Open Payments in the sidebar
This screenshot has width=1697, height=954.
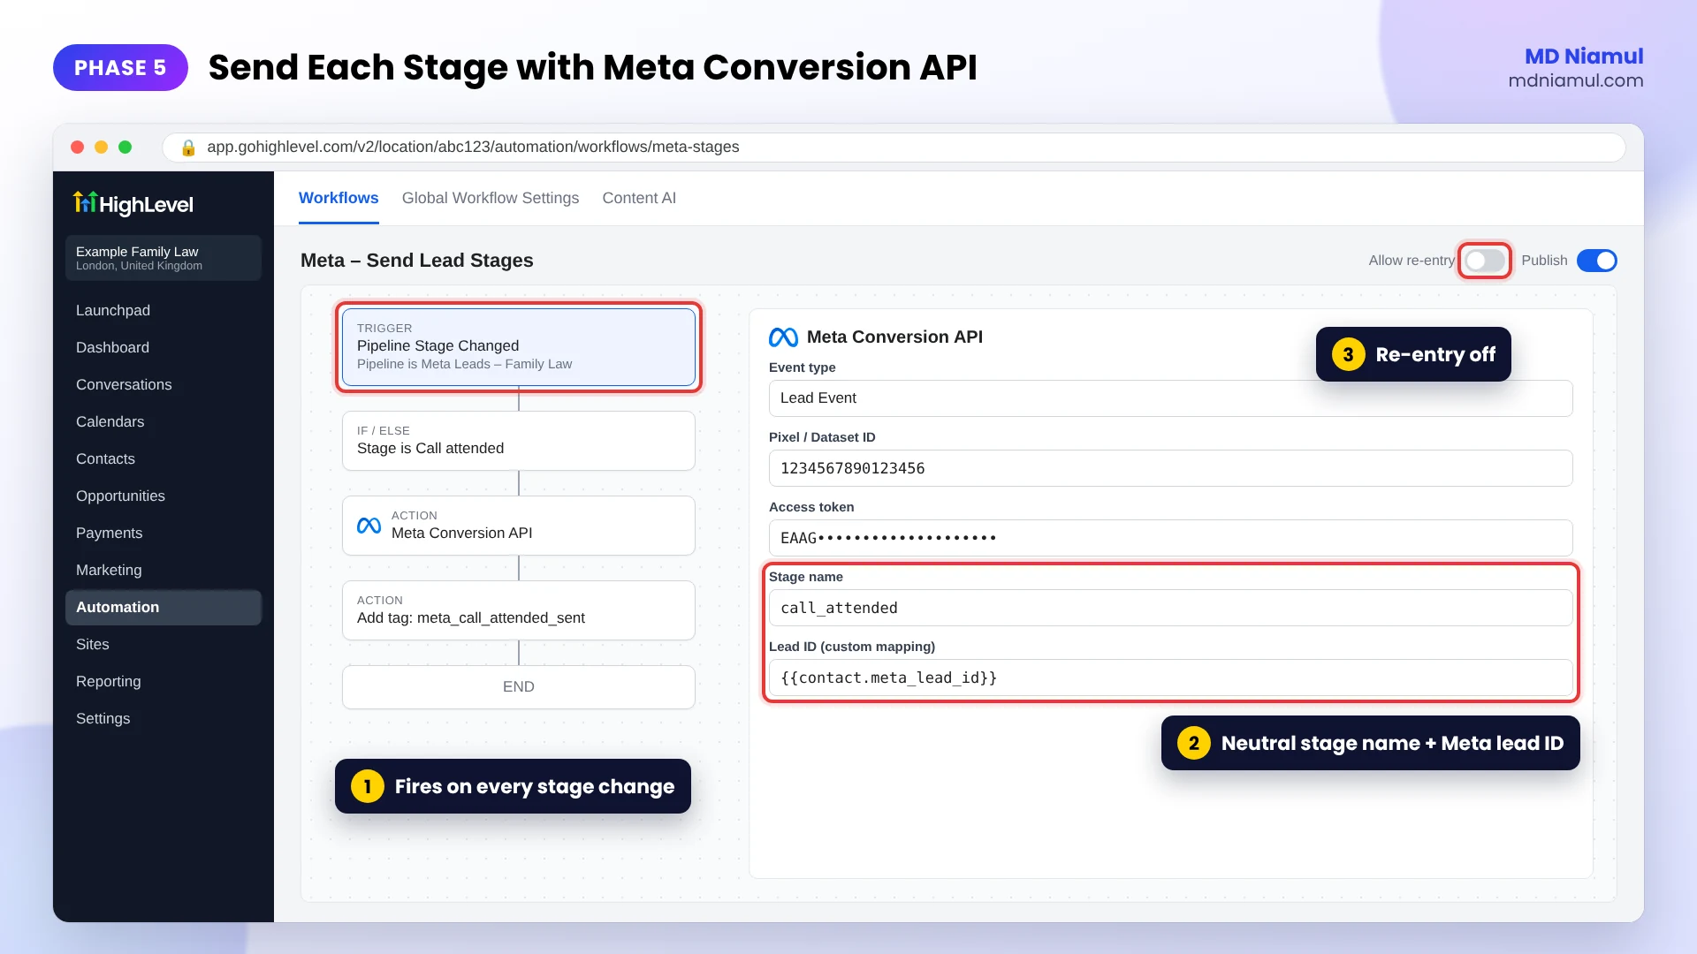(x=164, y=534)
